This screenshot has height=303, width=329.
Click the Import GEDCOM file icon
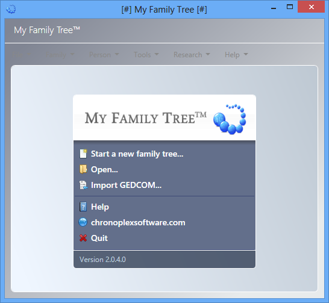83,185
